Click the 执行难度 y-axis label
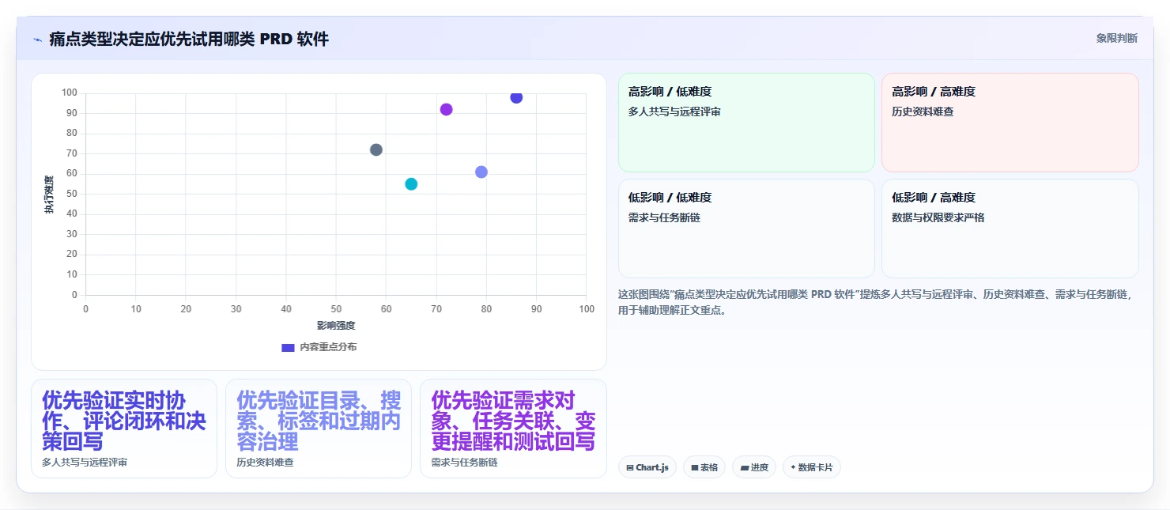 [49, 195]
